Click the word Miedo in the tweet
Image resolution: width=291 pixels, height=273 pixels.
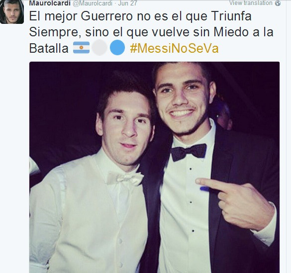pyautogui.click(x=232, y=32)
